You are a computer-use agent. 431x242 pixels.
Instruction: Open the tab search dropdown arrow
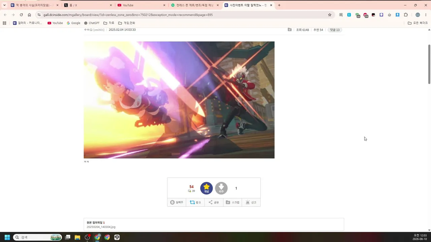[x=4, y=5]
